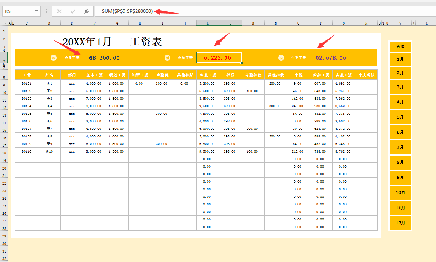This screenshot has height=262, width=436.
Task: Open the 12月 sheet button
Action: [x=400, y=223]
